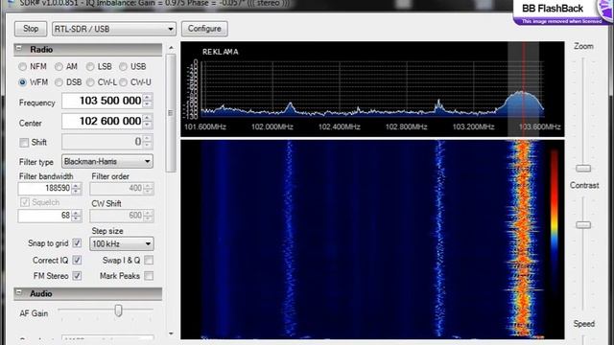The image size is (614, 345).
Task: Click the 102.800MHz frequency axis label
Action: click(x=406, y=126)
